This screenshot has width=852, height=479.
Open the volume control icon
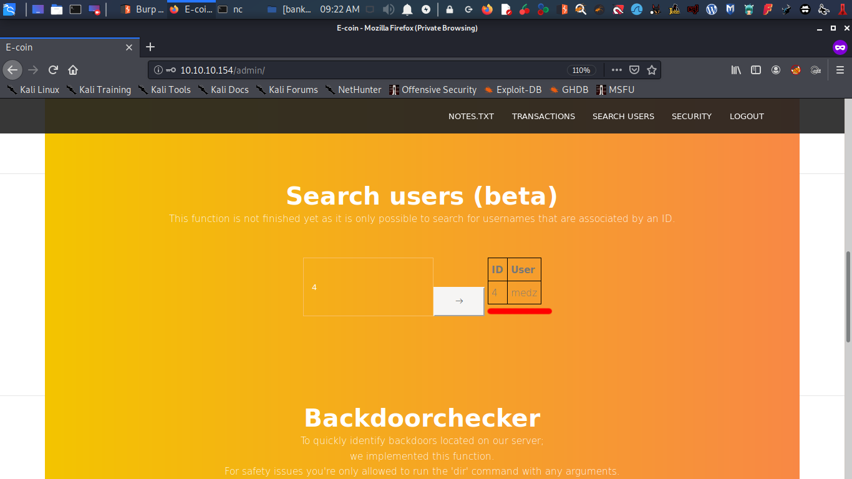coord(389,9)
